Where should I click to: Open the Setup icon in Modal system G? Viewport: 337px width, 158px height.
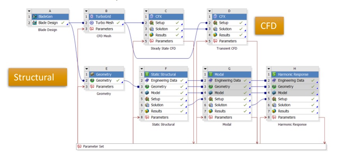[x=210, y=99]
